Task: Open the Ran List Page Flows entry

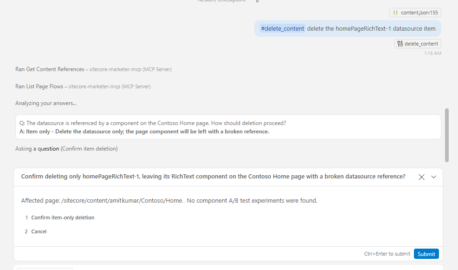Action: pos(83,86)
